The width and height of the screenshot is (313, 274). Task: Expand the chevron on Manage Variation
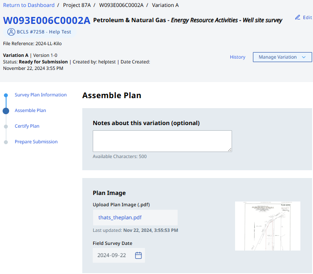pyautogui.click(x=304, y=57)
